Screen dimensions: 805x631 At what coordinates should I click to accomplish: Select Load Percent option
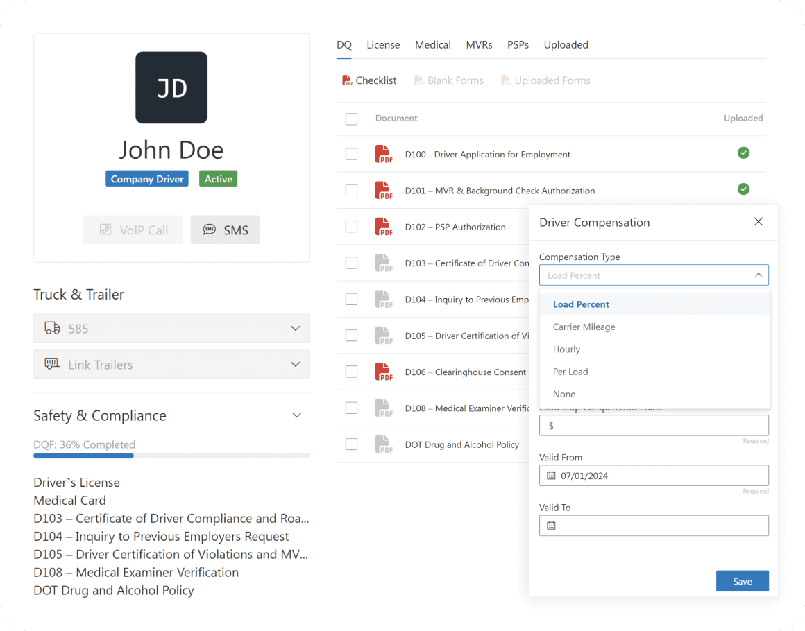[654, 304]
